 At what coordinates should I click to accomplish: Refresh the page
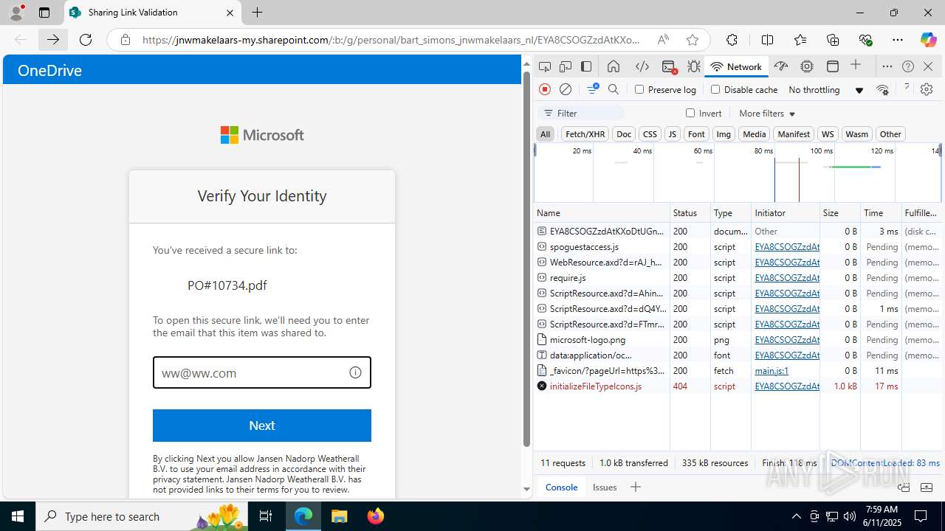coord(86,40)
